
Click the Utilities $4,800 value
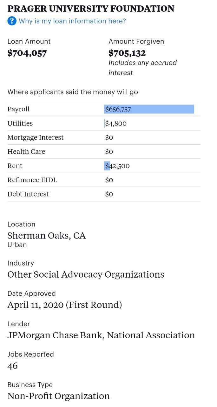pos(116,123)
